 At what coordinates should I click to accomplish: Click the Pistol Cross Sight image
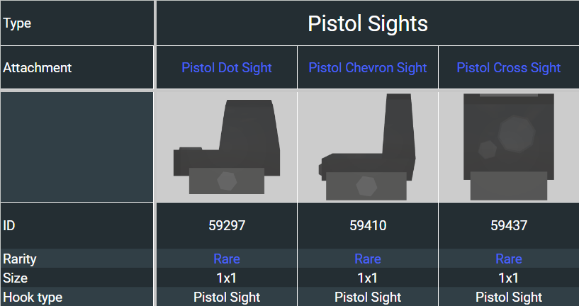509,147
